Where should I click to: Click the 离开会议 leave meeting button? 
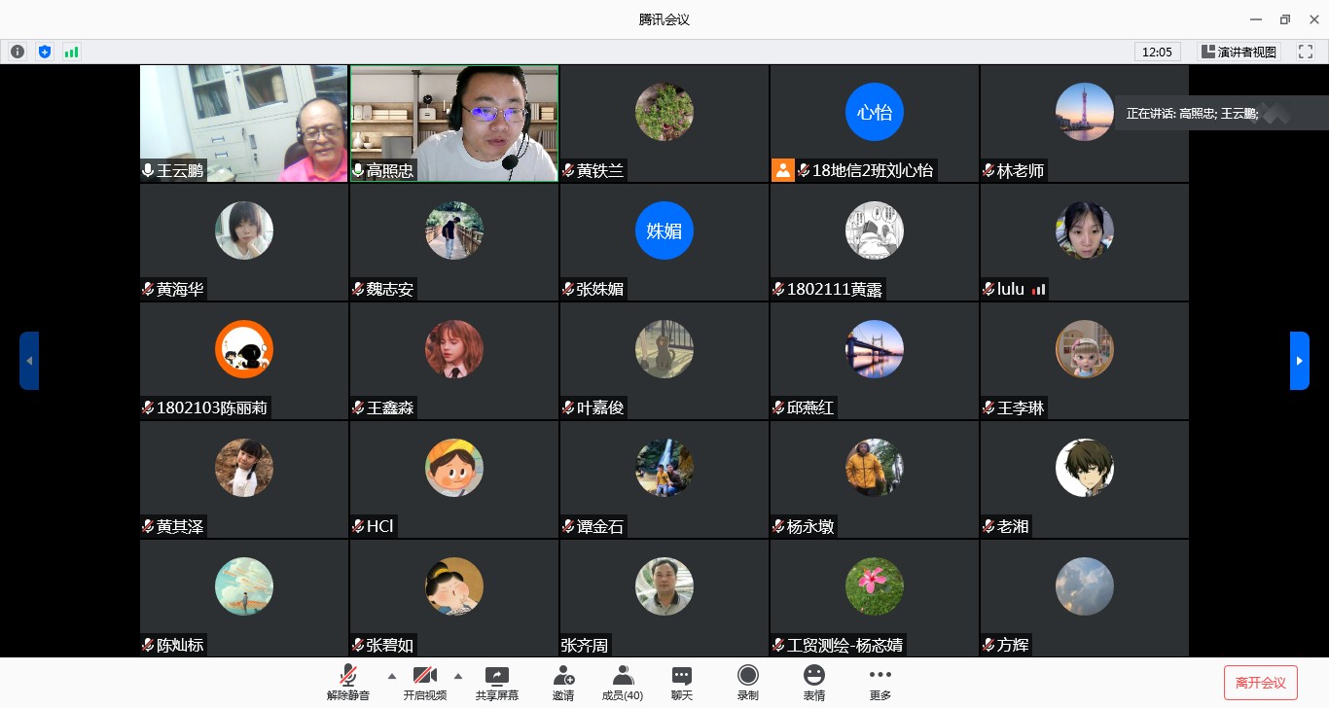tap(1260, 683)
